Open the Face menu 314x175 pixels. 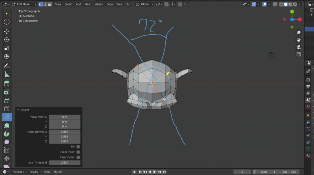tap(119, 4)
